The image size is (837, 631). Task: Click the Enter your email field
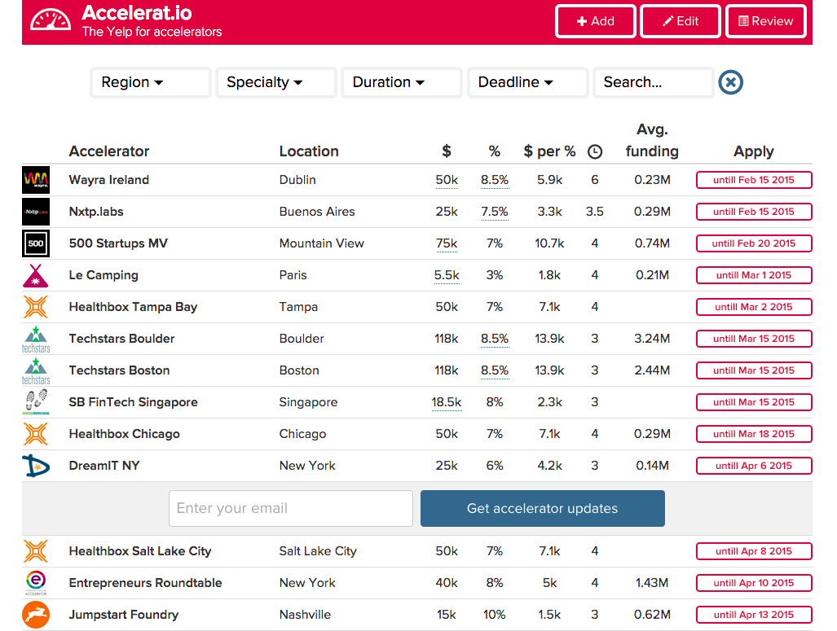[x=290, y=508]
